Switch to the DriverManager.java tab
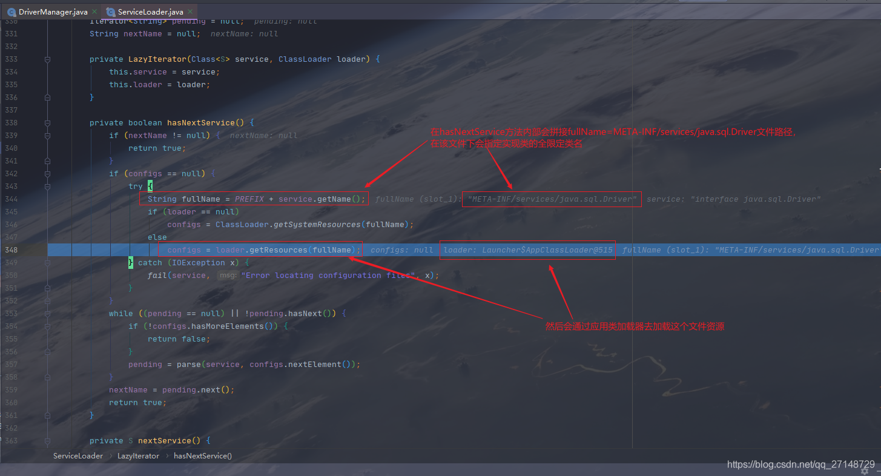881x476 pixels. tap(53, 12)
